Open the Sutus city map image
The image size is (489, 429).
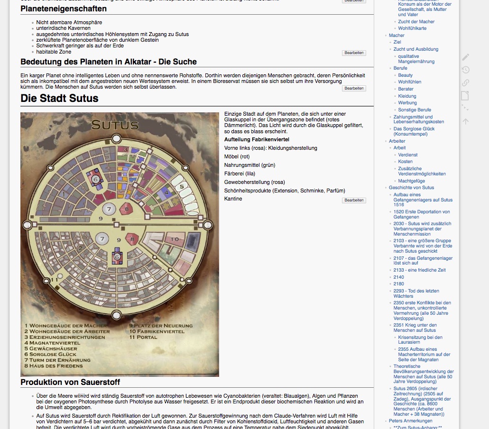(x=120, y=245)
